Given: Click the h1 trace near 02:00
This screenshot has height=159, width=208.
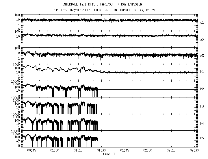Looking at the screenshot, I should [x=148, y=73].
